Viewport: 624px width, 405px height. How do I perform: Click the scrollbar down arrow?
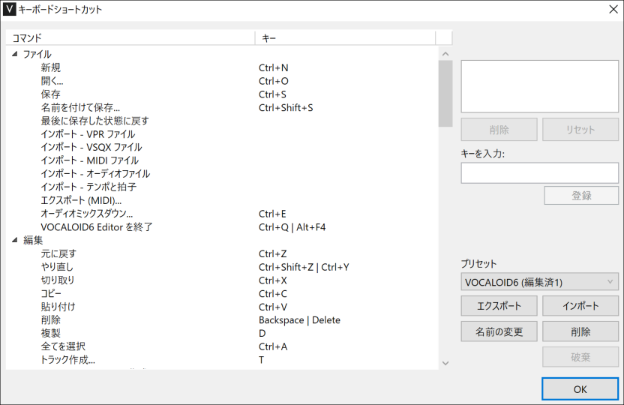point(445,363)
